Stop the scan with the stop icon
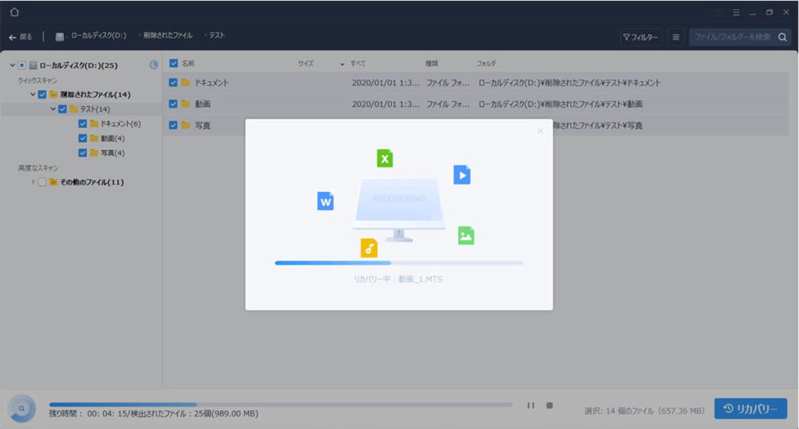 (549, 406)
